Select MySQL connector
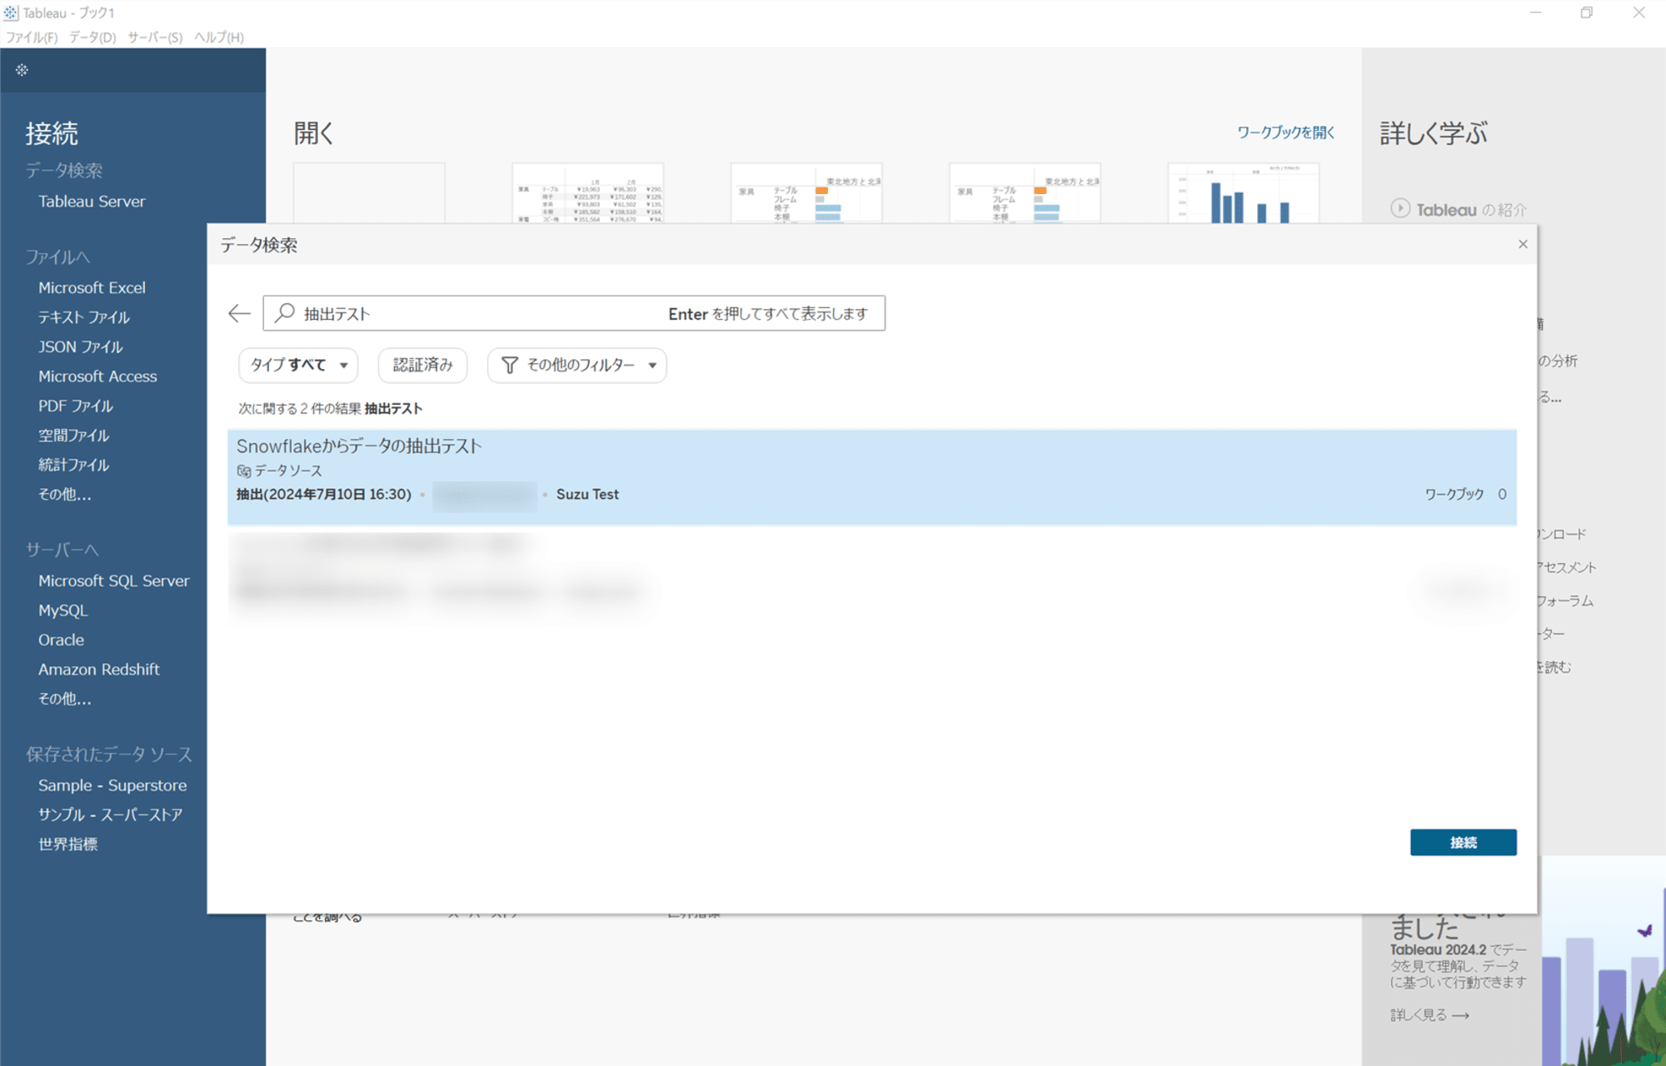The image size is (1666, 1066). tap(62, 610)
